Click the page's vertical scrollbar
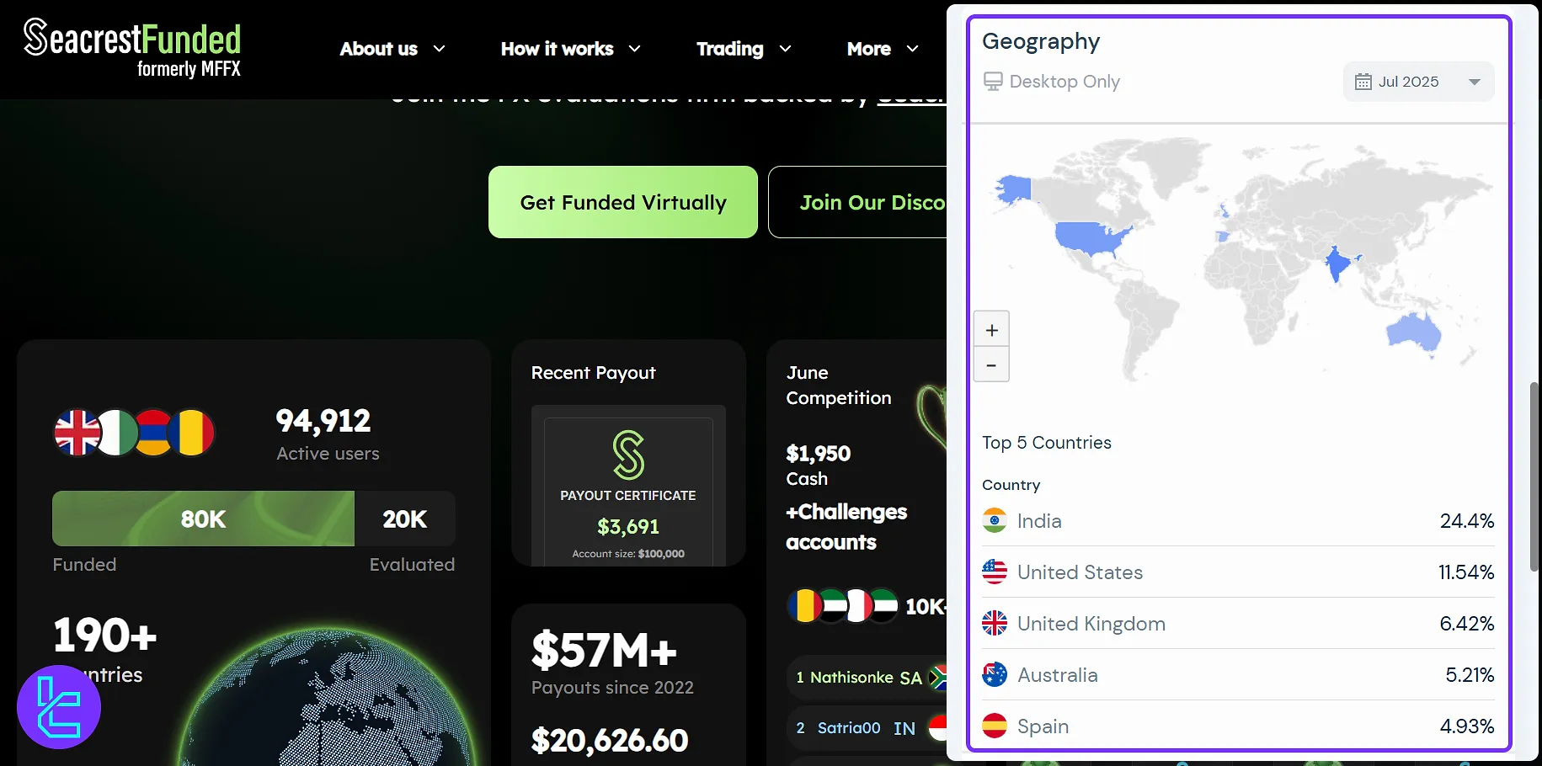The image size is (1542, 766). tap(1534, 476)
